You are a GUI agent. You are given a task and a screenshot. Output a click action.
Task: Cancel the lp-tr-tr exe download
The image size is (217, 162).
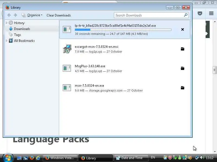point(183,29)
